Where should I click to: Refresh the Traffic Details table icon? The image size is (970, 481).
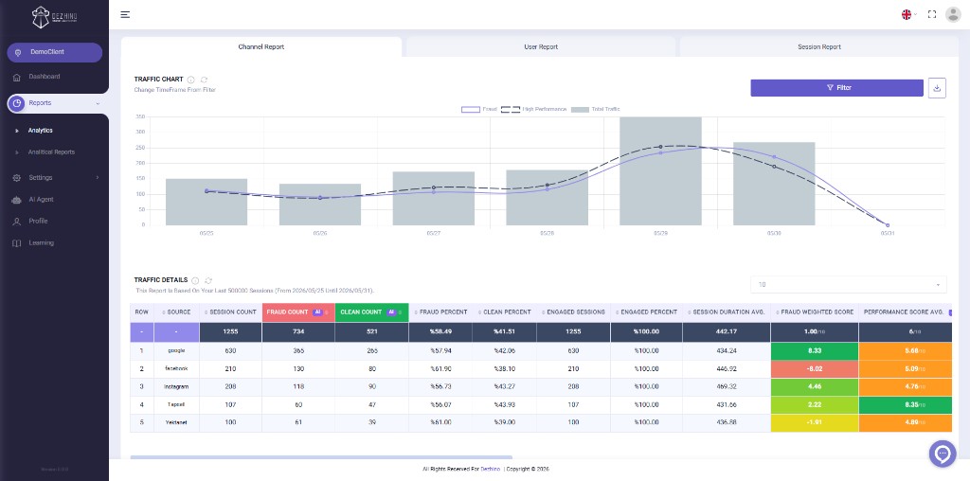[208, 280]
